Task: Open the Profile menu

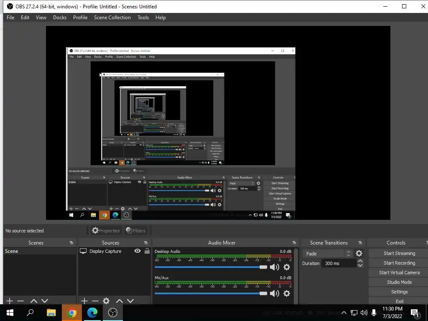Action: pyautogui.click(x=80, y=18)
